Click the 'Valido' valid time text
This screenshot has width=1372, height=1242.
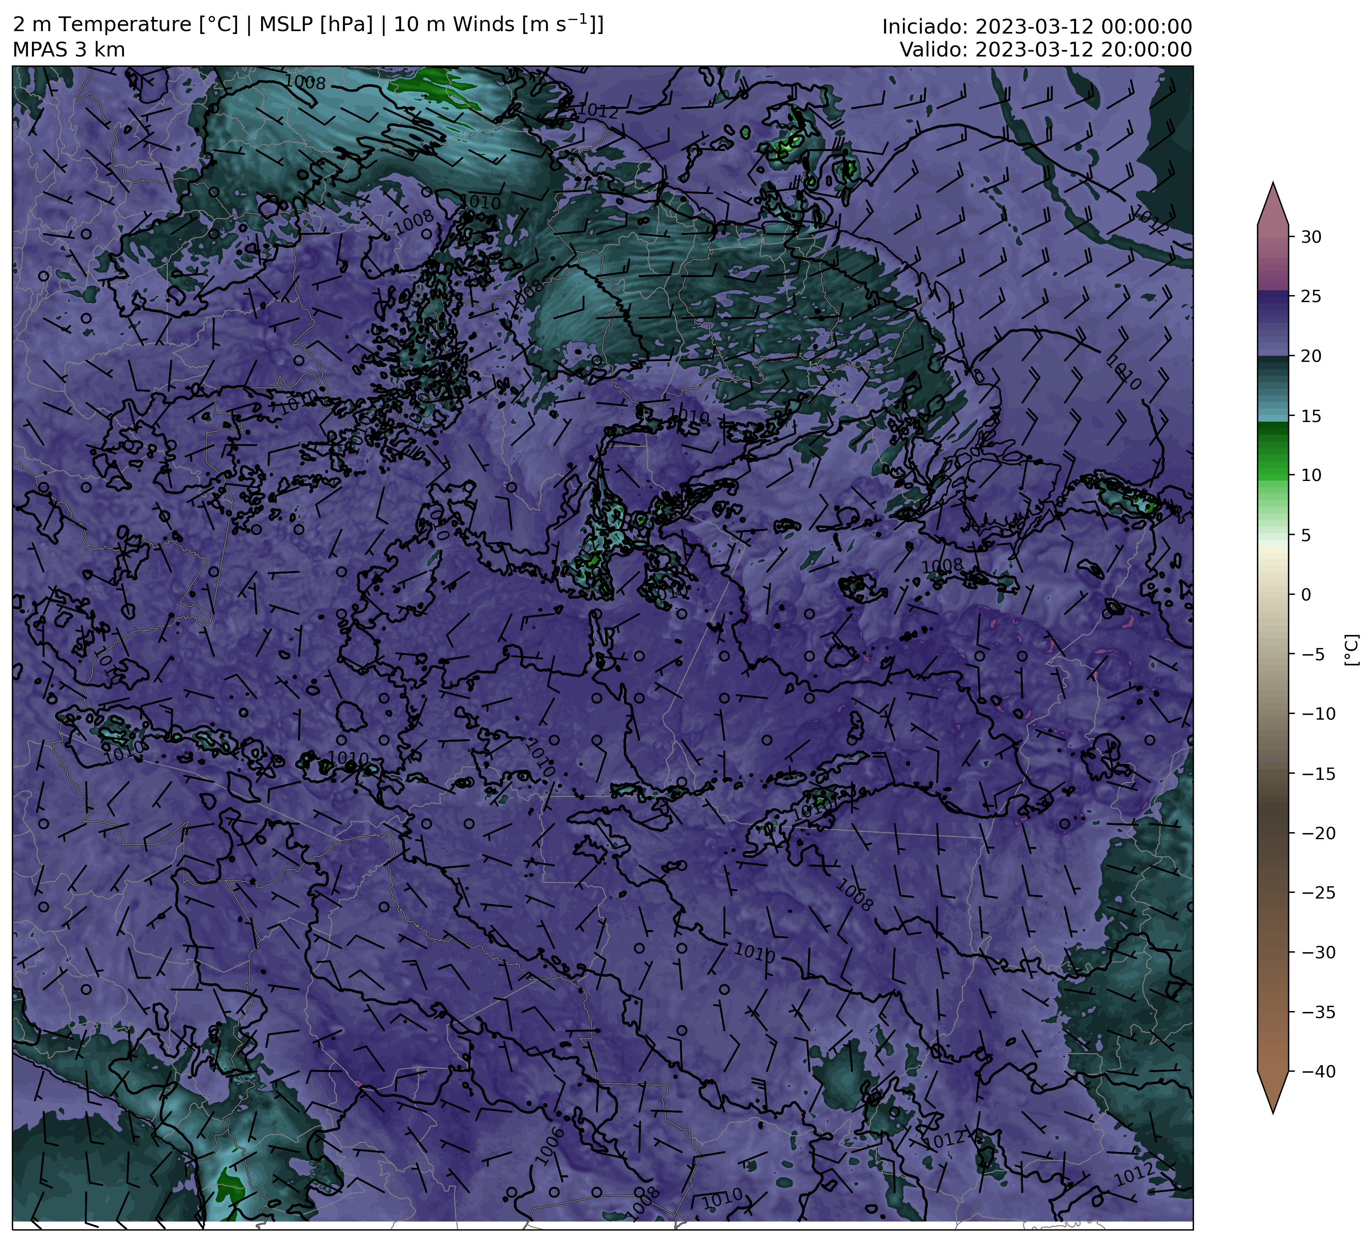(1045, 50)
